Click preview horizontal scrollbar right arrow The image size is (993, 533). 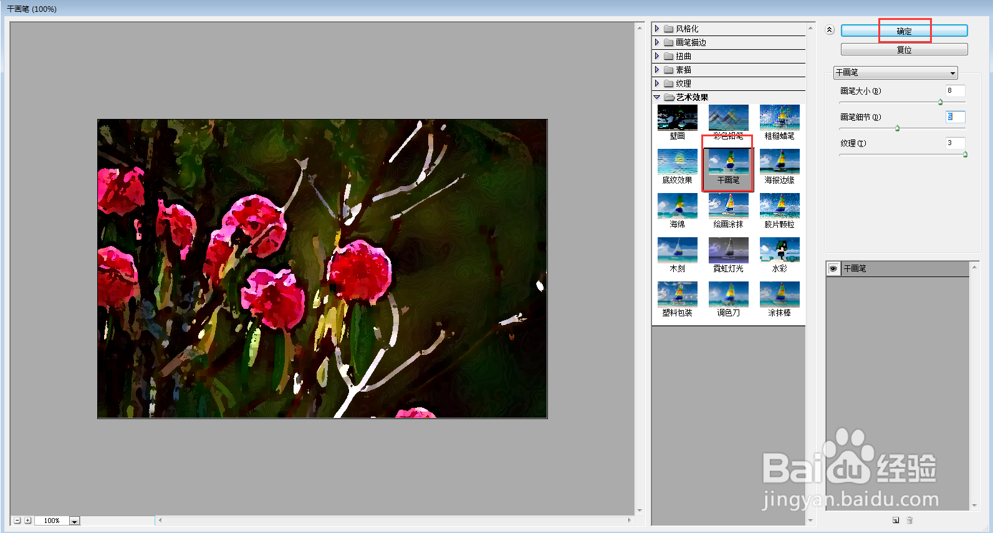(630, 520)
